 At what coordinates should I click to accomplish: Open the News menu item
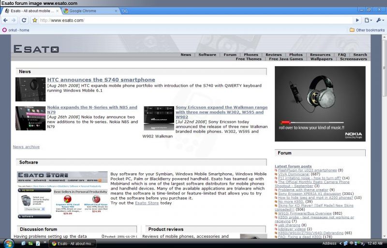(x=186, y=55)
